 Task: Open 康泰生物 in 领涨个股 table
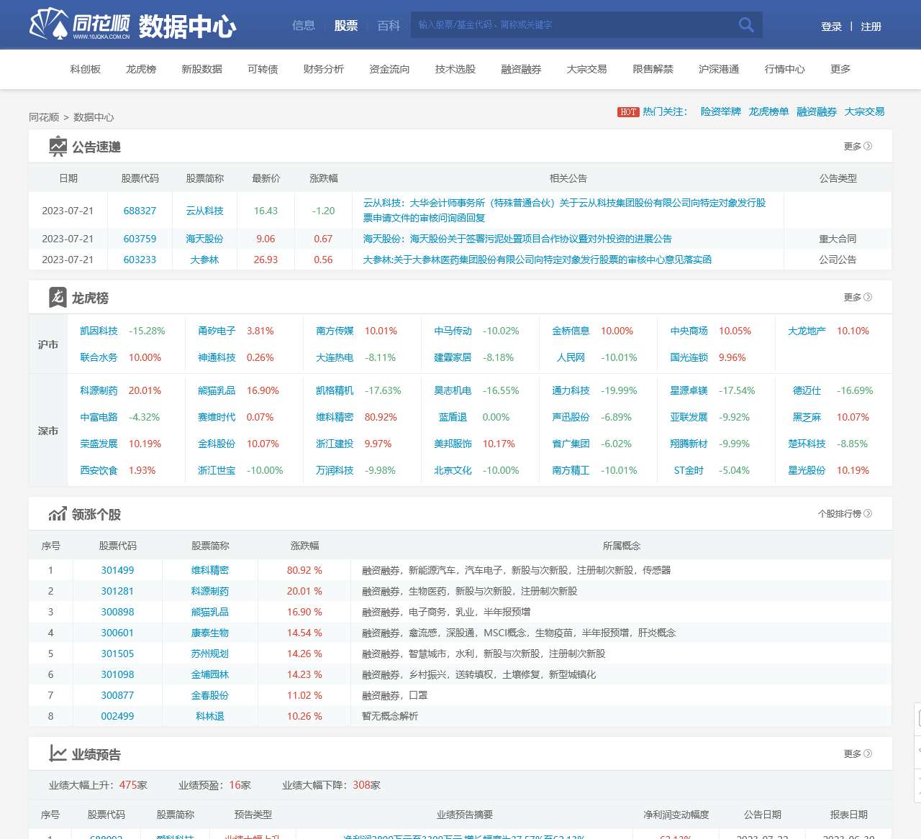pos(210,633)
